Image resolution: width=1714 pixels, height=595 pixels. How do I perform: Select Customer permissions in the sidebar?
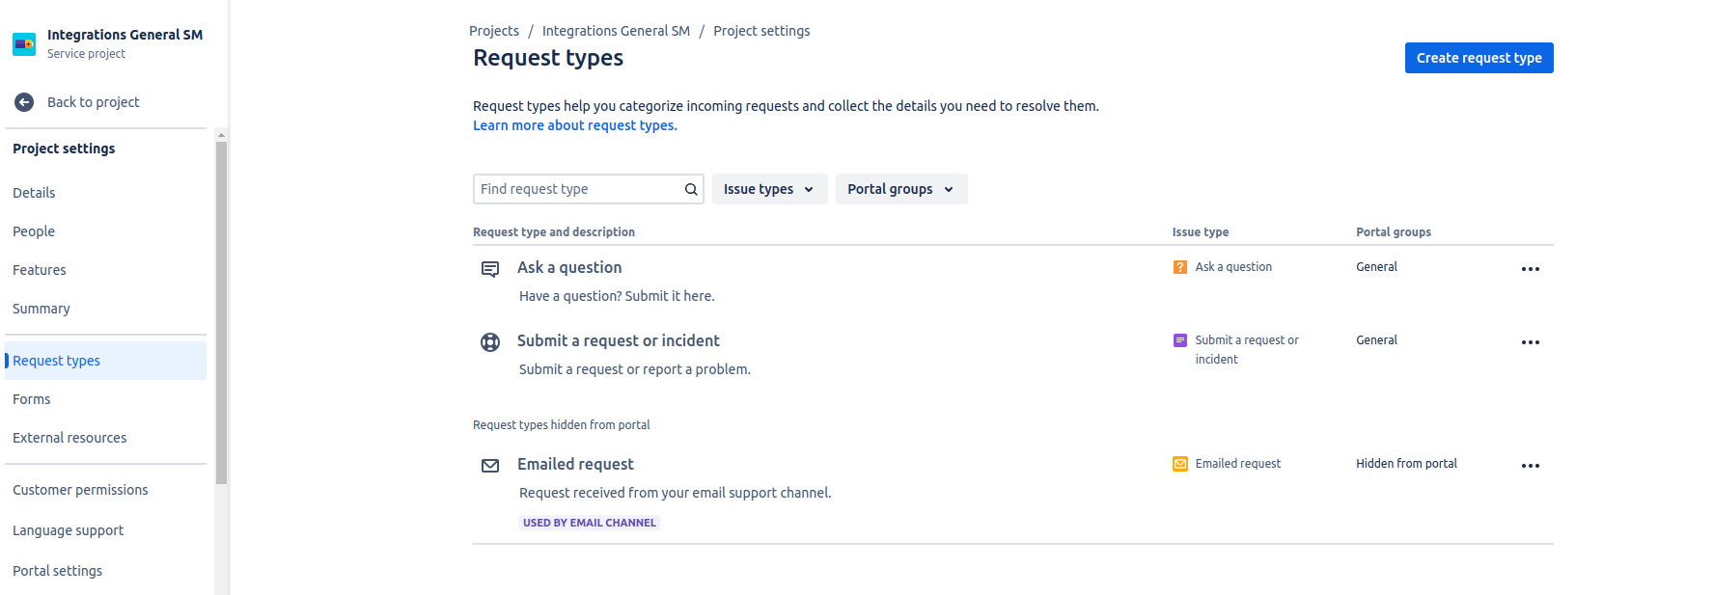(x=80, y=490)
